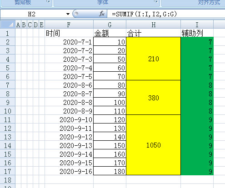
Task: Open the Clipboard group dialog launcher
Action: tap(48, 1)
